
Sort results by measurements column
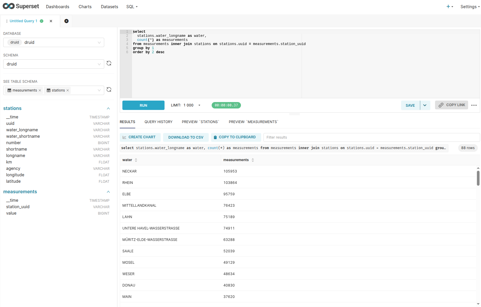[x=253, y=160]
